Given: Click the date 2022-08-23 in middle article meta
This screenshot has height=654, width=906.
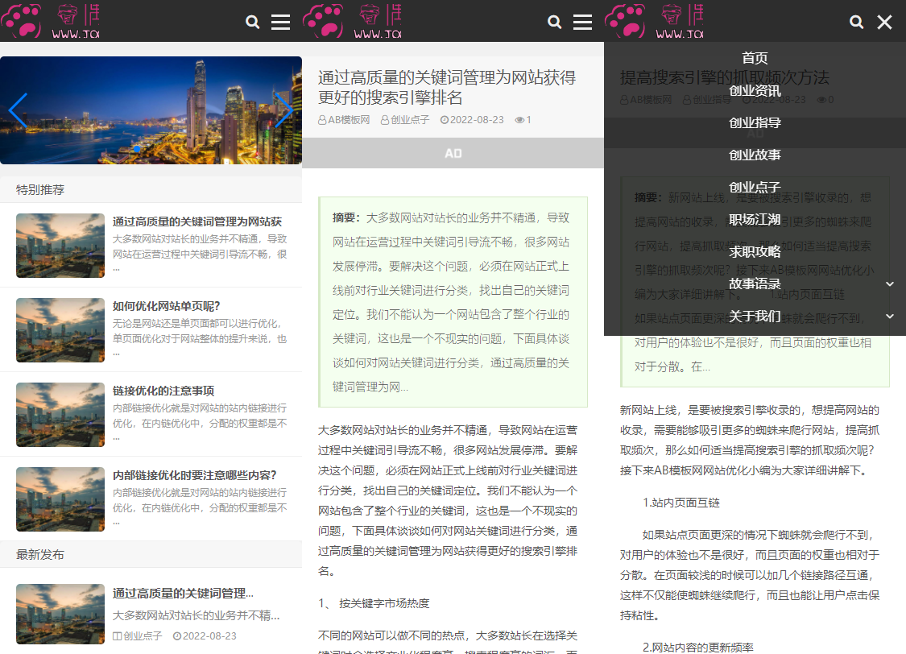Looking at the screenshot, I should (x=472, y=120).
